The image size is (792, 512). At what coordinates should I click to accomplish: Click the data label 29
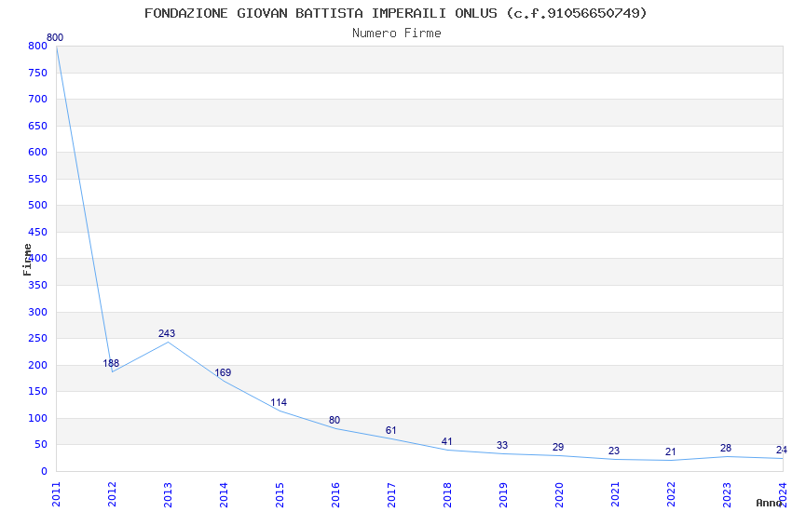pyautogui.click(x=558, y=448)
